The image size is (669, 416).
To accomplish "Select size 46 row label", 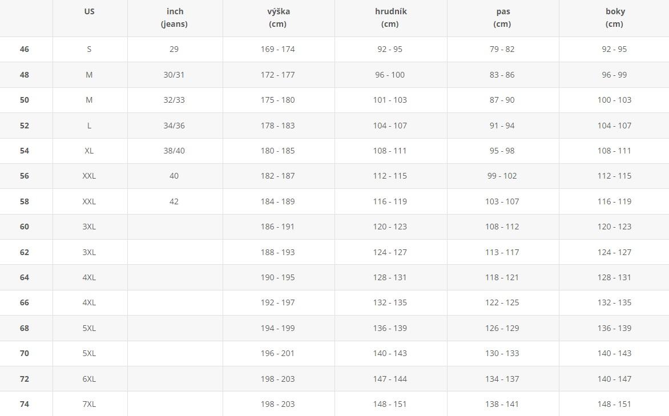I will pos(25,49).
